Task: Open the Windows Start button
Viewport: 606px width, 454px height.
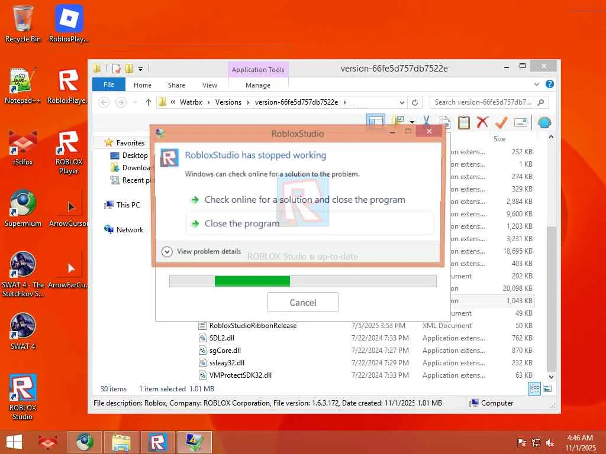Action: 14,442
